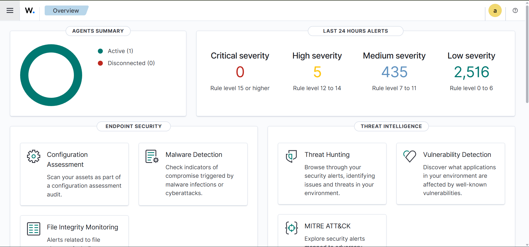Click the critical severity alert count
The height and width of the screenshot is (247, 529).
click(240, 72)
